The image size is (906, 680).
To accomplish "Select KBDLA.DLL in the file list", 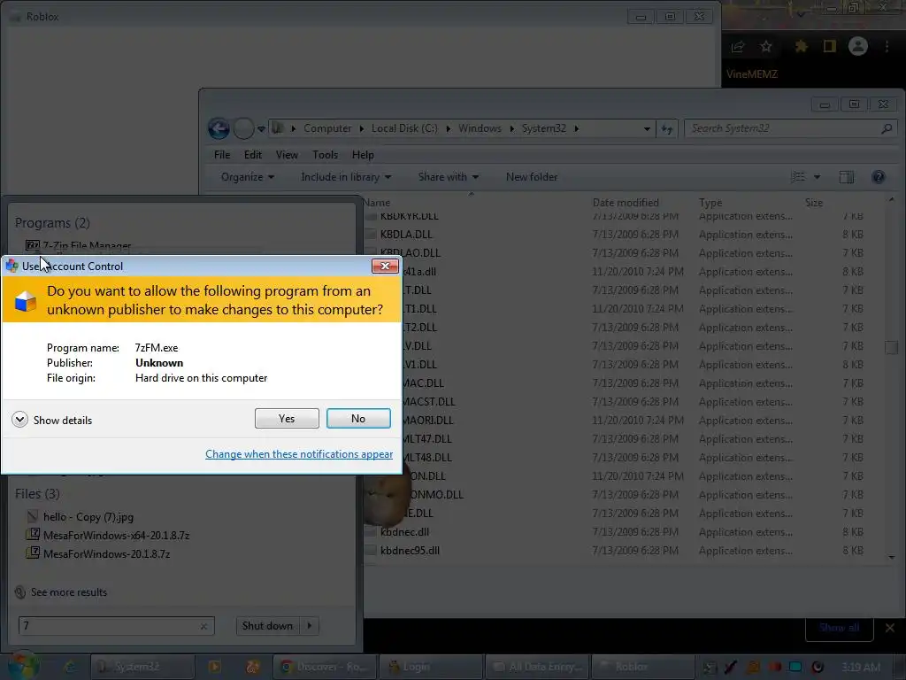I will pos(406,234).
